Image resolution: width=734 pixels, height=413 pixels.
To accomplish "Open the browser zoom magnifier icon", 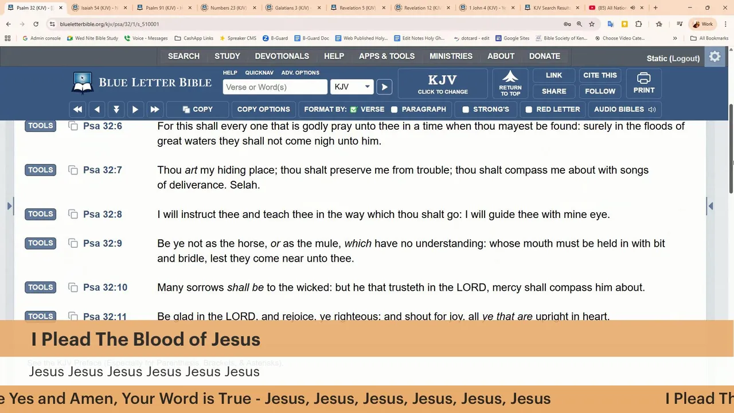I will 579,24.
